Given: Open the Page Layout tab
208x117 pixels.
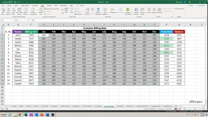Looking at the screenshot, I should tap(25, 6).
